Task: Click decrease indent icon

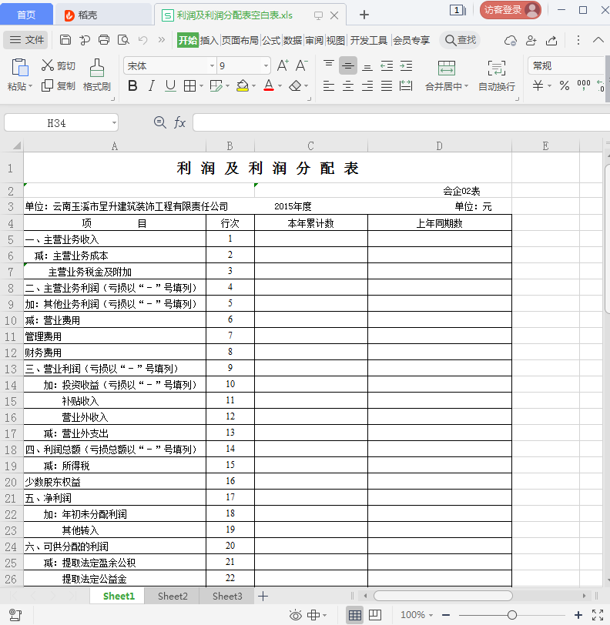Action: [x=387, y=65]
